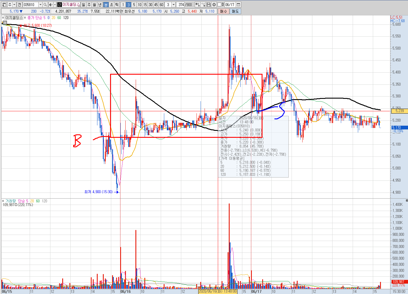Toggle the left panel layout icon

(4, 5)
